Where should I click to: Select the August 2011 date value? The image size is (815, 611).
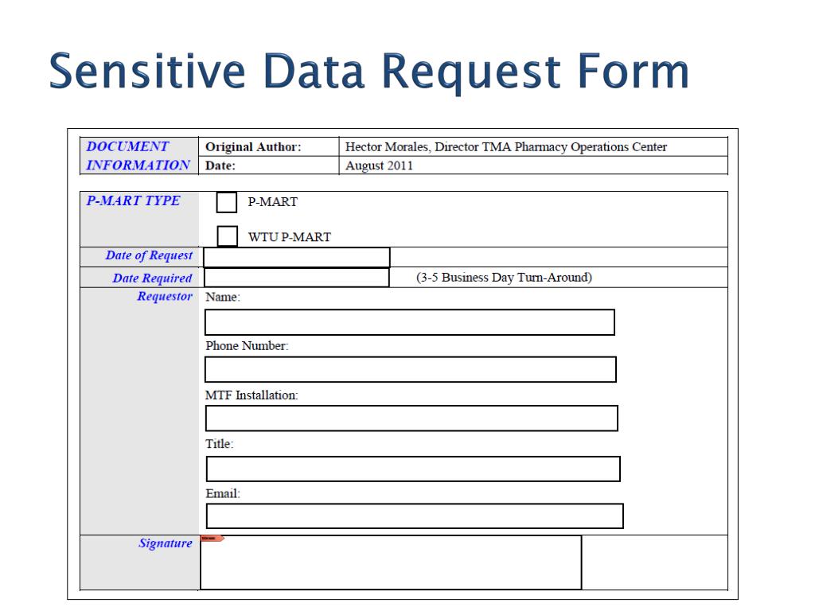[379, 165]
